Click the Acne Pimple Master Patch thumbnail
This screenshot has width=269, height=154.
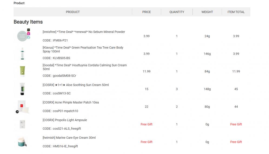[x=23, y=107]
